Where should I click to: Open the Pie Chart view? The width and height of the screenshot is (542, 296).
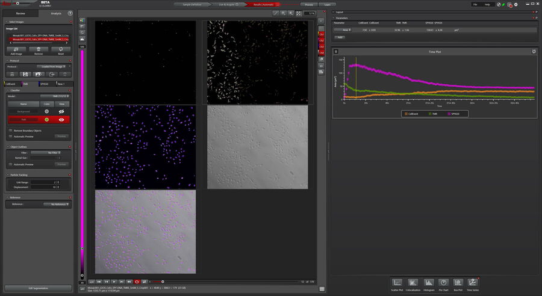443,283
